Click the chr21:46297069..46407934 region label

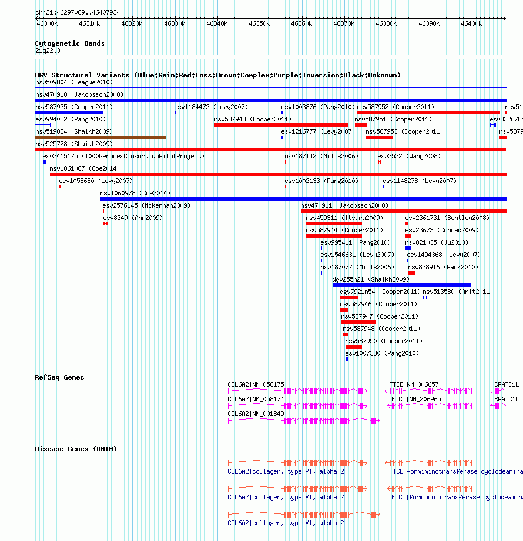(x=78, y=12)
